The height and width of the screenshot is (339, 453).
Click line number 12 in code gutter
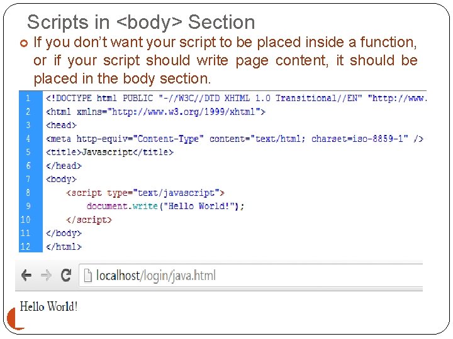(x=25, y=247)
